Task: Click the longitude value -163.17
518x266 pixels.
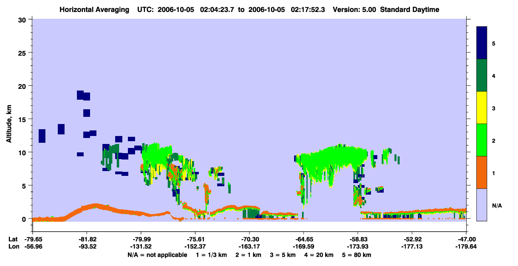Action: pos(249,246)
